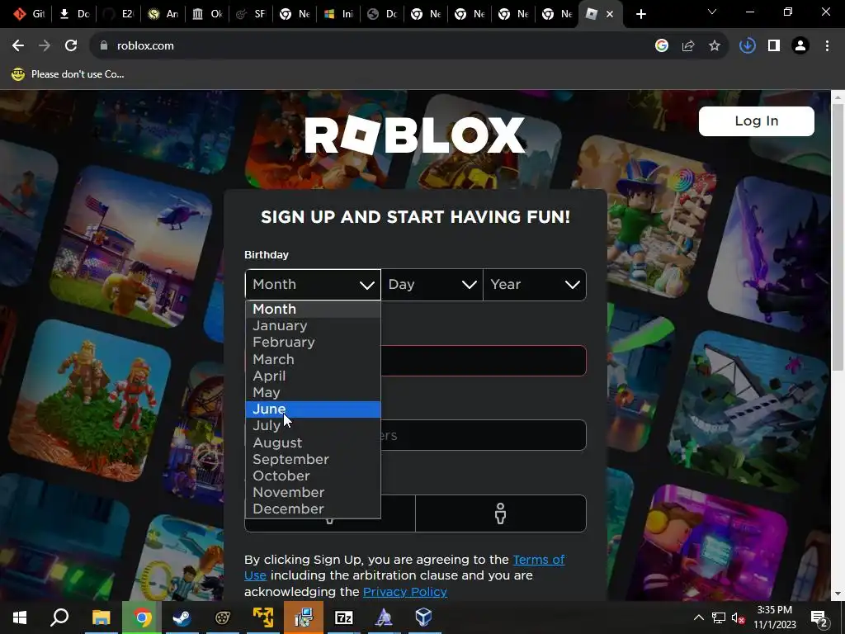
Task: Select the male gender icon button
Action: tap(501, 513)
